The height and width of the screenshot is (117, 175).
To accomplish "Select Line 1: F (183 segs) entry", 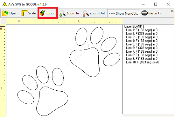I will tap(142, 30).
